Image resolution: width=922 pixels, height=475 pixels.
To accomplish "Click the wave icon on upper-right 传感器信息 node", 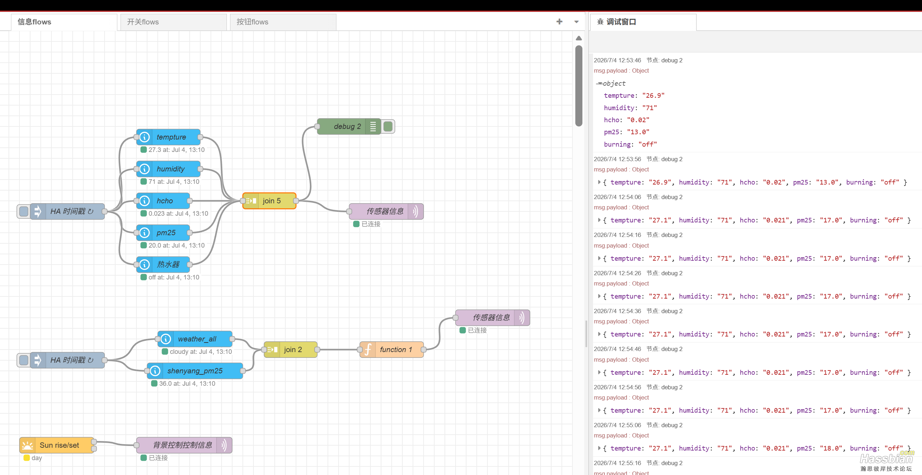I will tap(522, 318).
